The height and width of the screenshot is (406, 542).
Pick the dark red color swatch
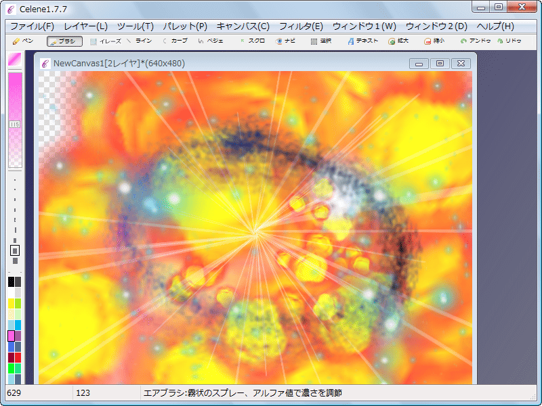(11, 357)
